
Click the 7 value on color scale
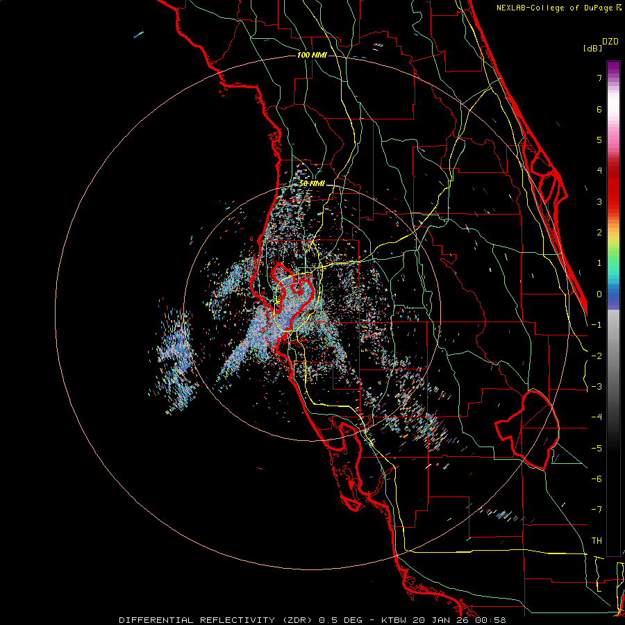click(x=599, y=78)
